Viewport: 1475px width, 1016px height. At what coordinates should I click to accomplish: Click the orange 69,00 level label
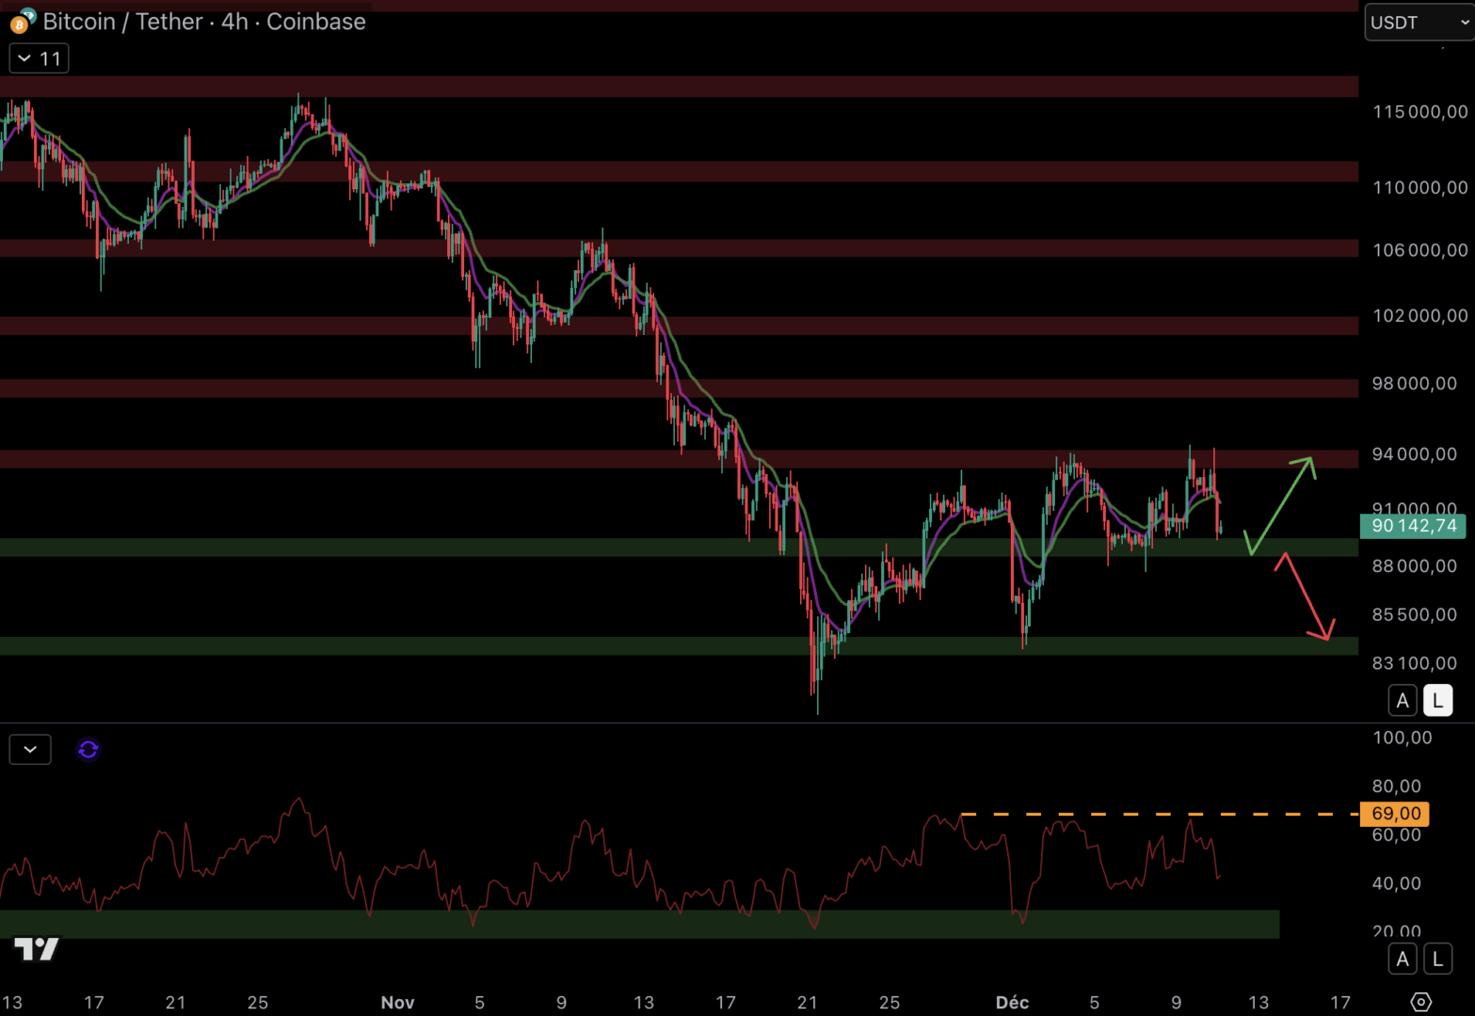tap(1395, 814)
